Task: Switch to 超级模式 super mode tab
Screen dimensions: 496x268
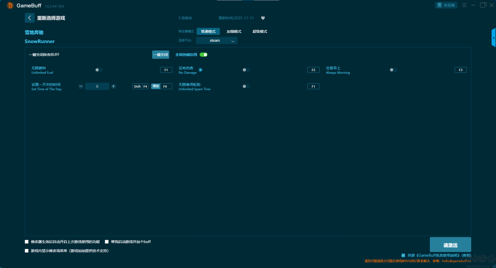Action: tap(260, 31)
